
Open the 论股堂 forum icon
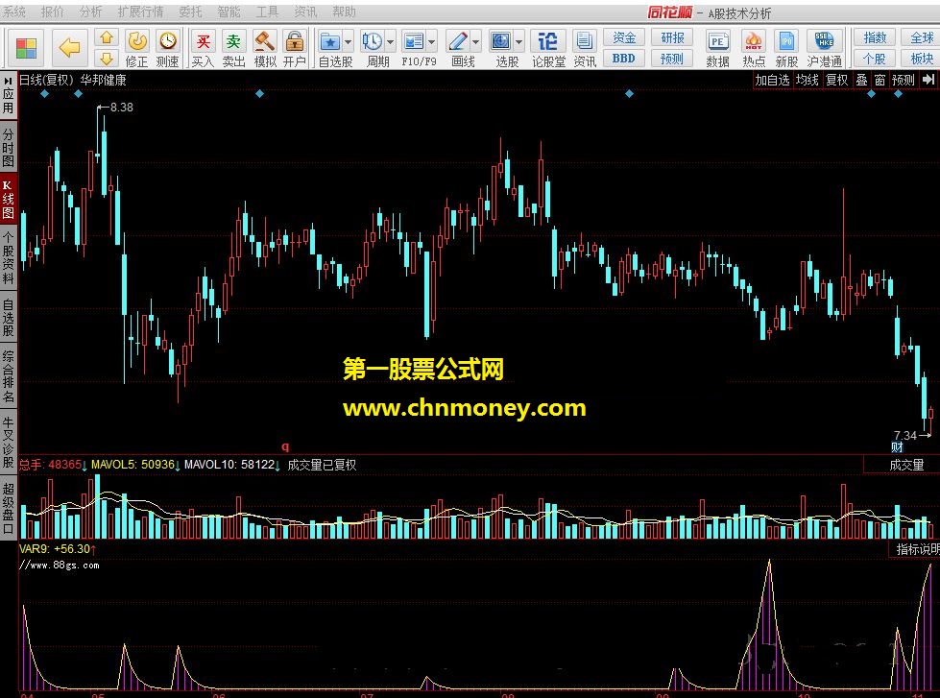point(548,49)
